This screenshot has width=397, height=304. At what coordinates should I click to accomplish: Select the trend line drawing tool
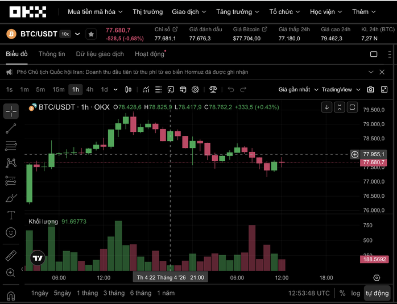tap(11, 129)
